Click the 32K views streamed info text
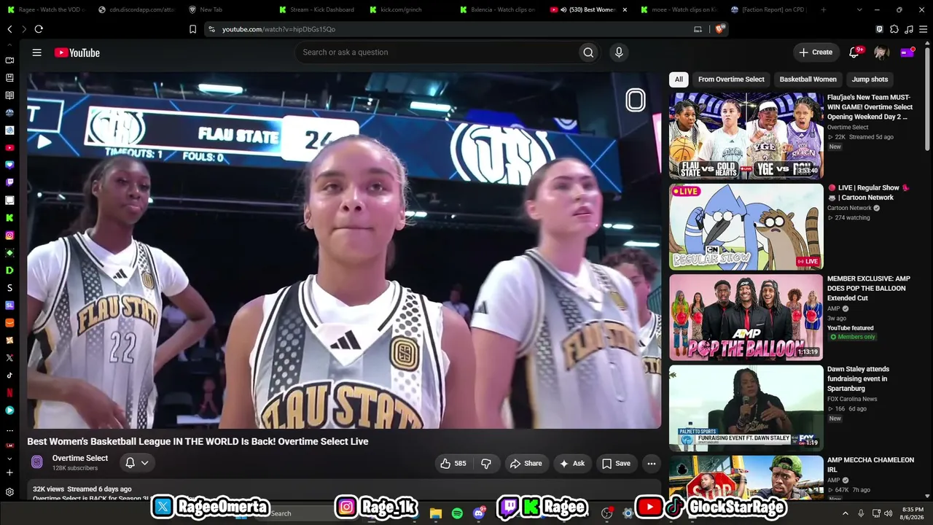The width and height of the screenshot is (933, 525). 82,489
